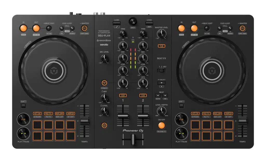Select PAD FX1 mode on left deck
The height and width of the screenshot is (161, 266).
coord(48,113)
